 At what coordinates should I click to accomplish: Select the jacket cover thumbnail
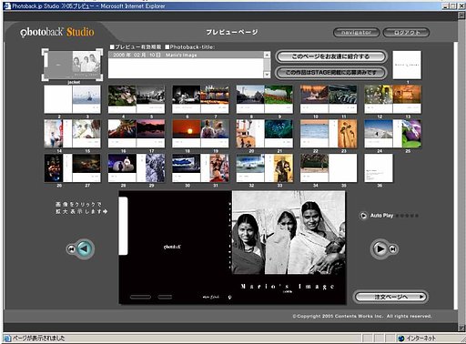click(x=72, y=65)
